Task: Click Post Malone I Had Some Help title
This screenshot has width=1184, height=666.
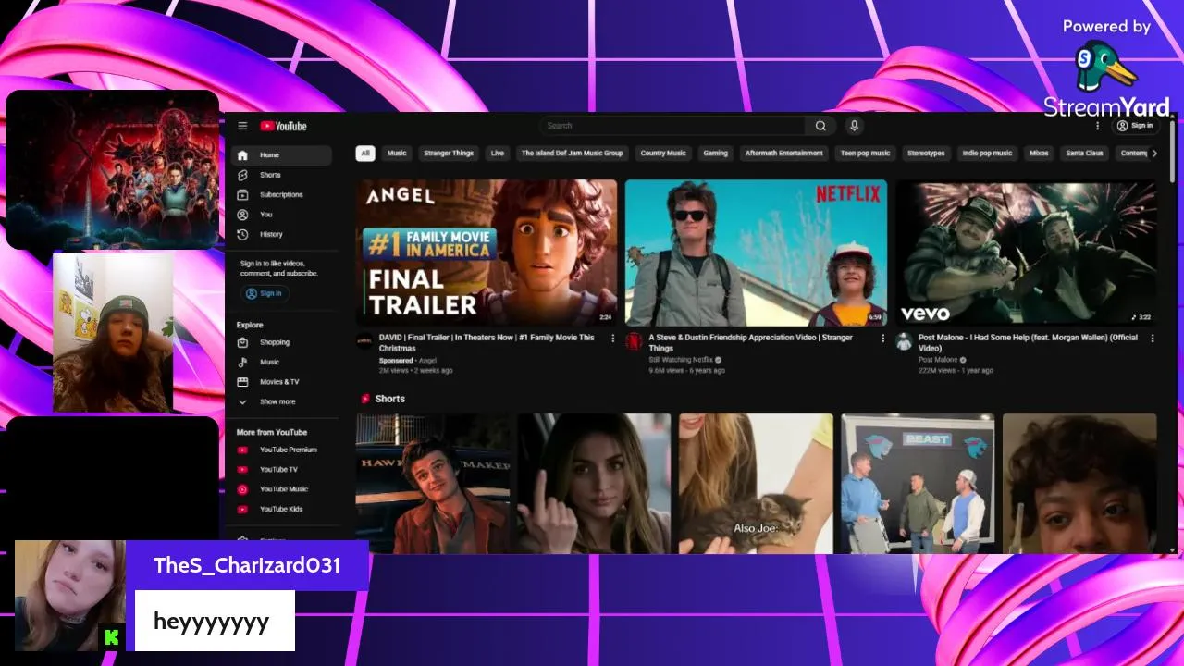Action: [1028, 343]
